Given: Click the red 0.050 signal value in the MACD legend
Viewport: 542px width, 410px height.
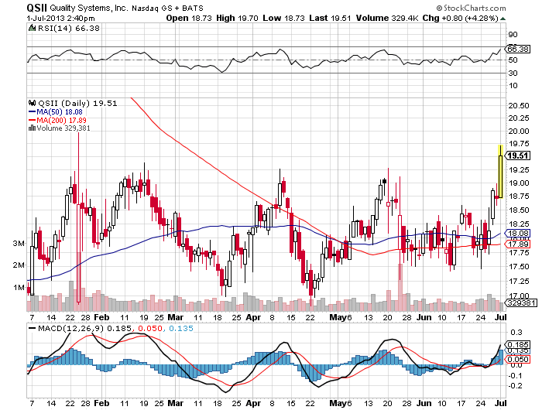Looking at the screenshot, I should click(x=150, y=329).
